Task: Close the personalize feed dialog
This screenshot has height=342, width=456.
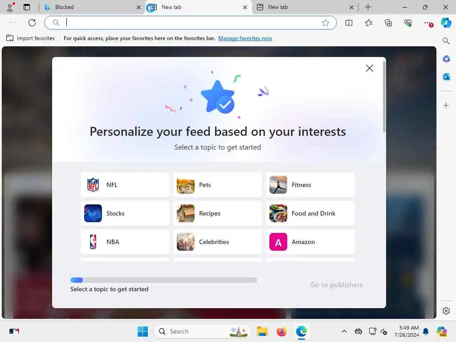Action: click(369, 68)
